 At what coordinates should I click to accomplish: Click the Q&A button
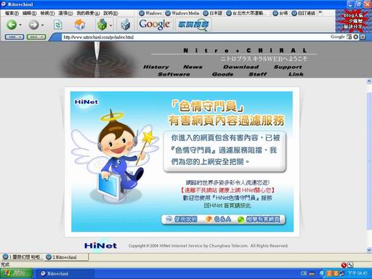click(x=219, y=219)
